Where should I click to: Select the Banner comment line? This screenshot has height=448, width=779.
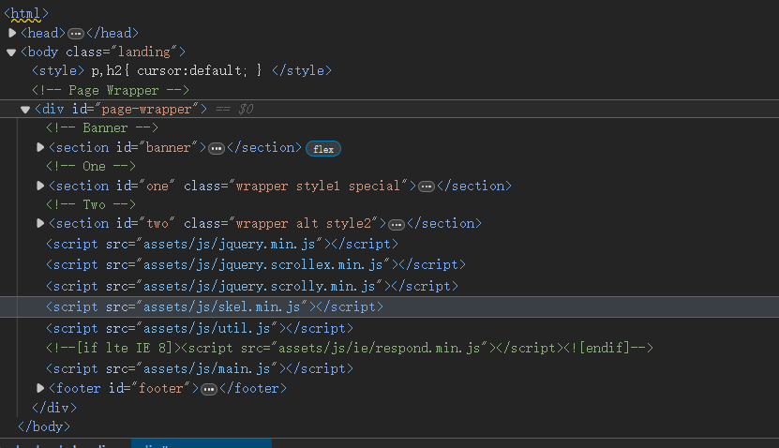tap(102, 128)
